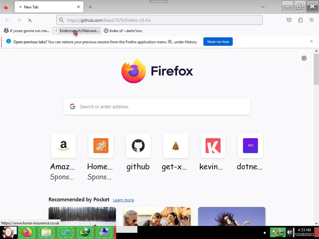The width and height of the screenshot is (319, 239).
Task: Open new tab personalize gear settings
Action: click(x=304, y=58)
